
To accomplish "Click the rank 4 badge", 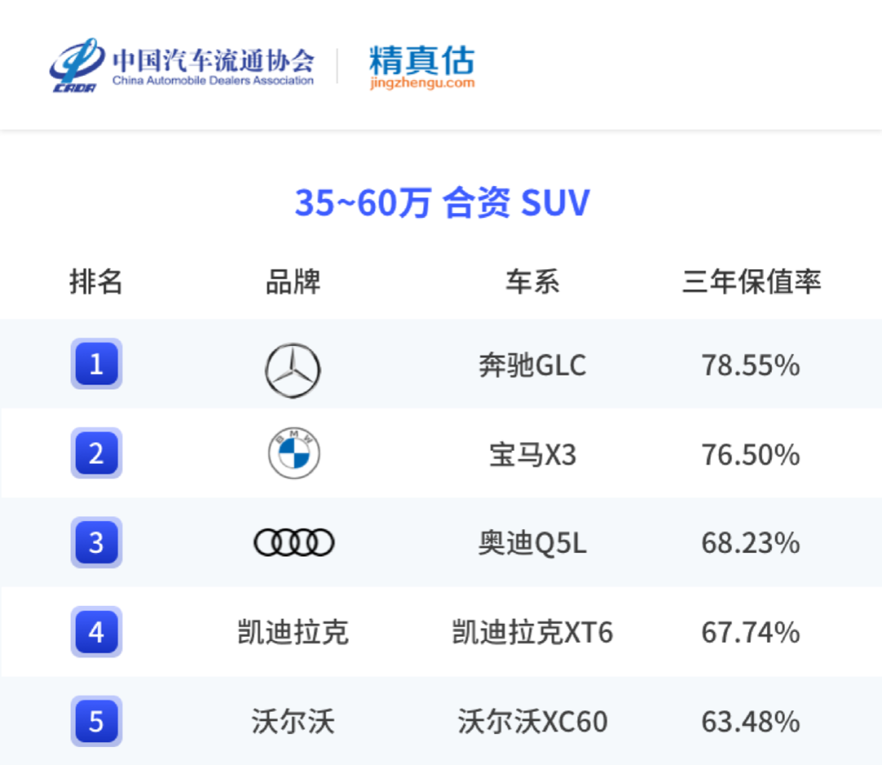I will point(96,632).
